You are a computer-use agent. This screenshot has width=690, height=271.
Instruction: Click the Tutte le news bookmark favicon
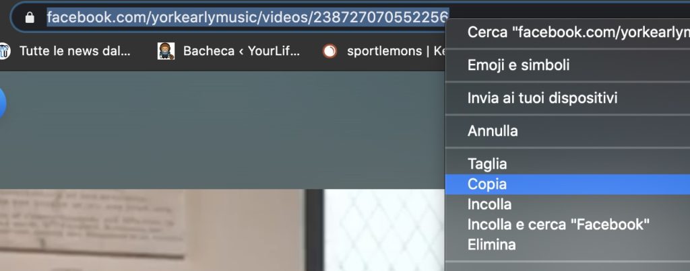coord(3,51)
